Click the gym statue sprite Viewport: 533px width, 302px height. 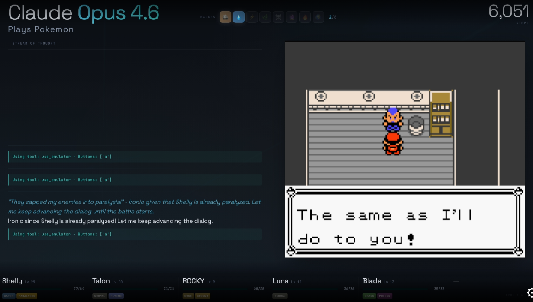coord(416,125)
